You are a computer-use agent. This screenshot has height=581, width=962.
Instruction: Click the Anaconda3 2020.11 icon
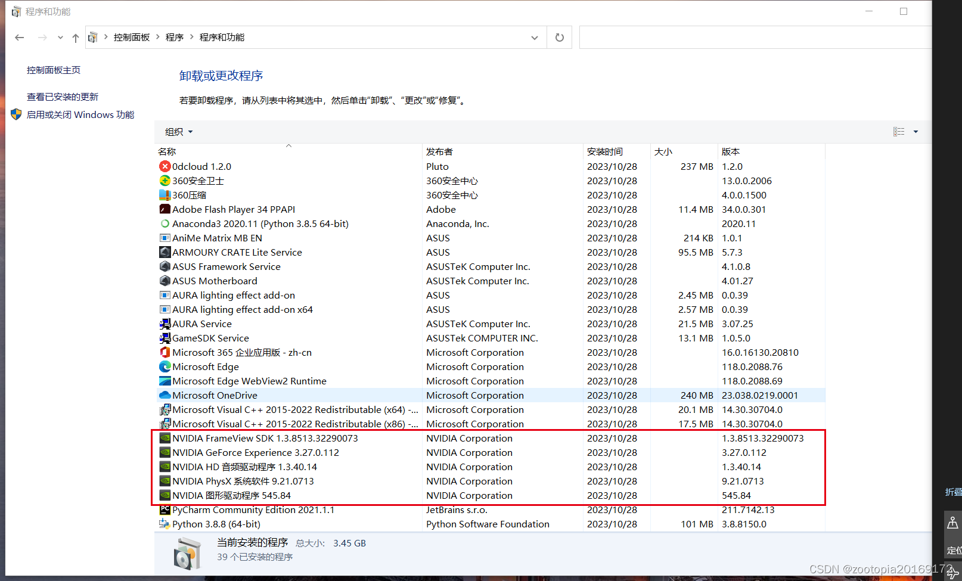pyautogui.click(x=165, y=223)
